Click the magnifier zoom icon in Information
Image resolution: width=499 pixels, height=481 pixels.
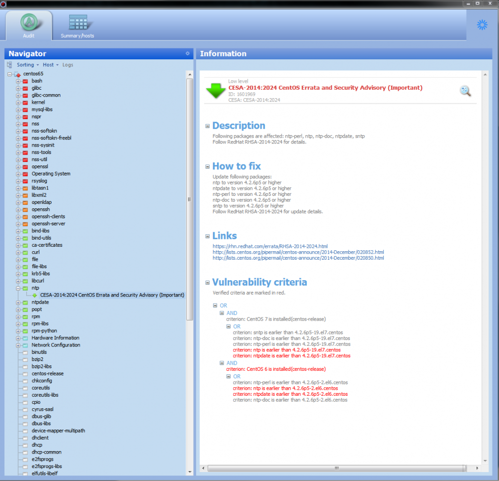[465, 91]
